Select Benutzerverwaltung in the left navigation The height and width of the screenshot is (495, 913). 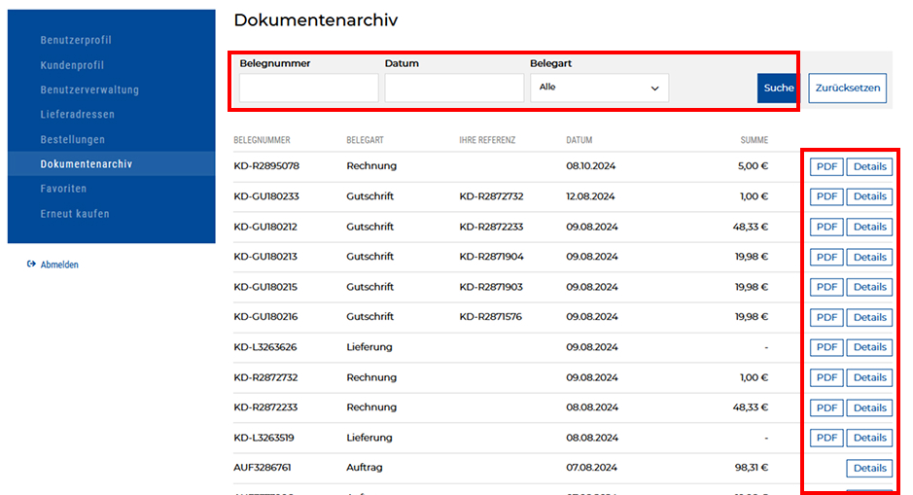[89, 90]
